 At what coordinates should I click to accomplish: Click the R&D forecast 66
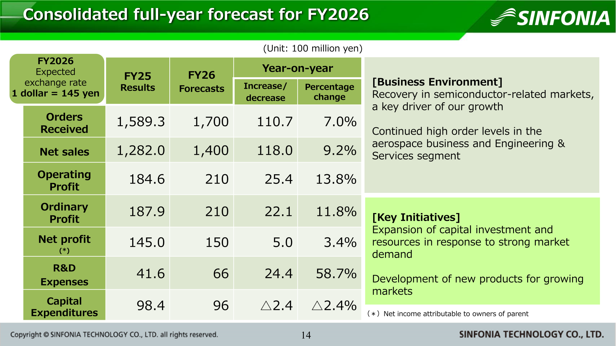point(221,274)
